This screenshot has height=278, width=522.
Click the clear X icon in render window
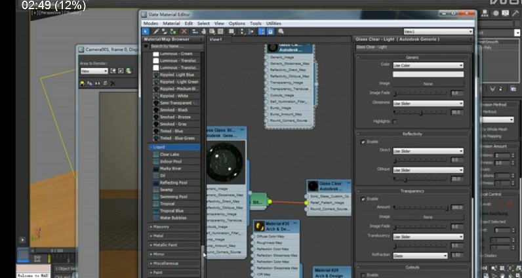[113, 83]
